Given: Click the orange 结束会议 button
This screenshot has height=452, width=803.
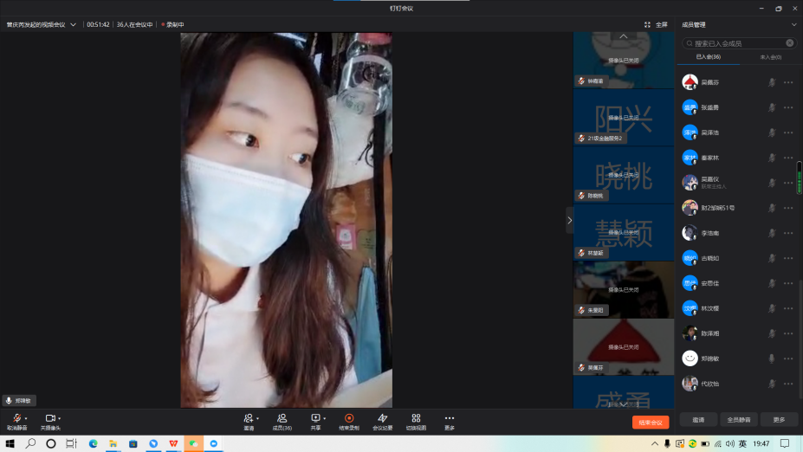Looking at the screenshot, I should (x=650, y=423).
